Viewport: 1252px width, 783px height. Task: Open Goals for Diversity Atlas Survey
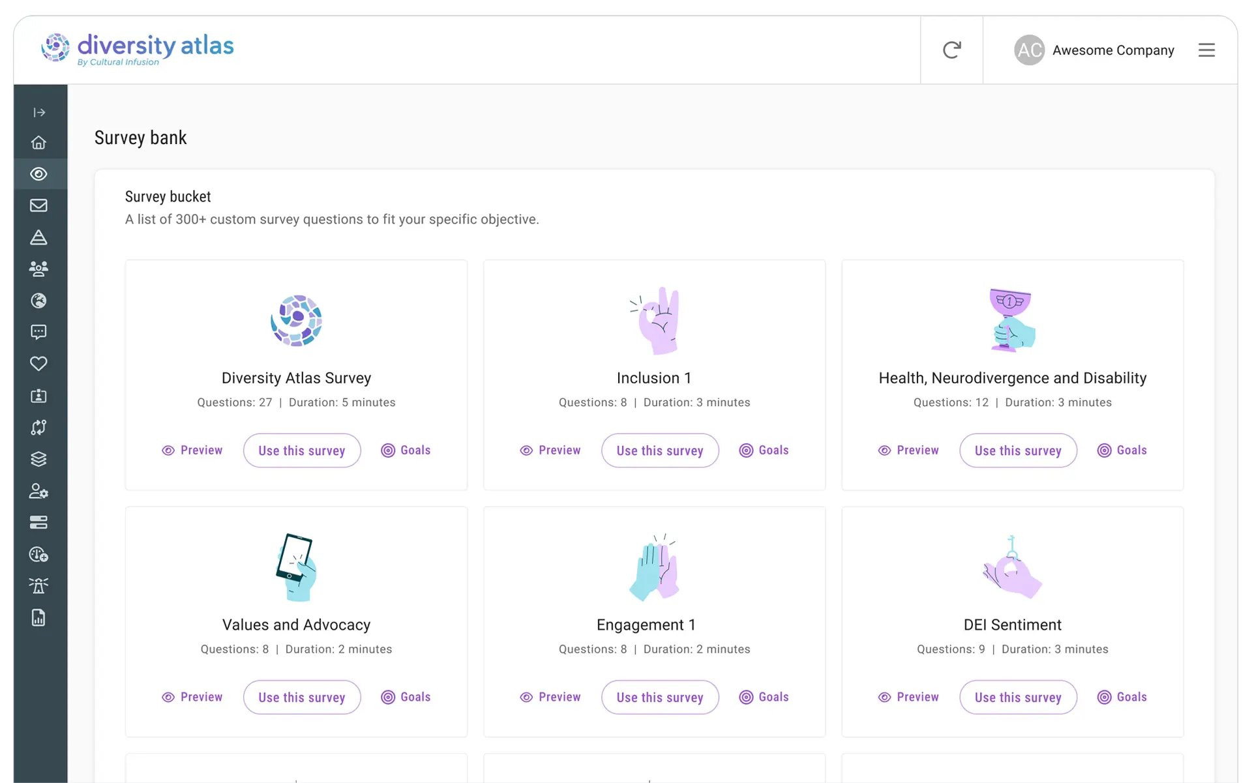pyautogui.click(x=406, y=451)
